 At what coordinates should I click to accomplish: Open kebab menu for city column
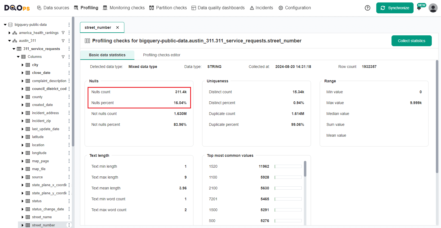click(x=69, y=65)
